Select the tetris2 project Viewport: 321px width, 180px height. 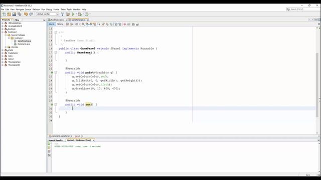point(11,59)
